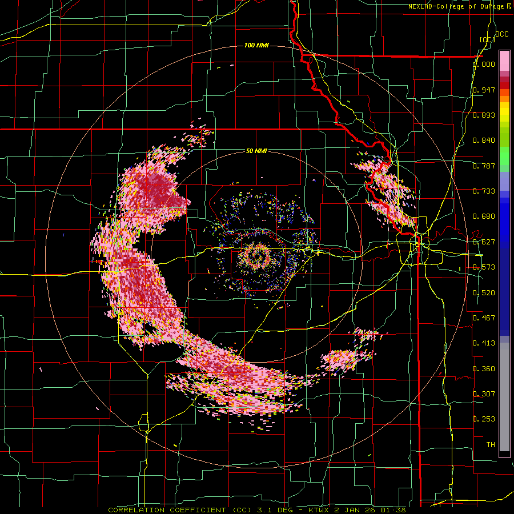Pick the light pink swatch atop color bar
Image resolution: width=514 pixels, height=514 pixels.
[504, 61]
